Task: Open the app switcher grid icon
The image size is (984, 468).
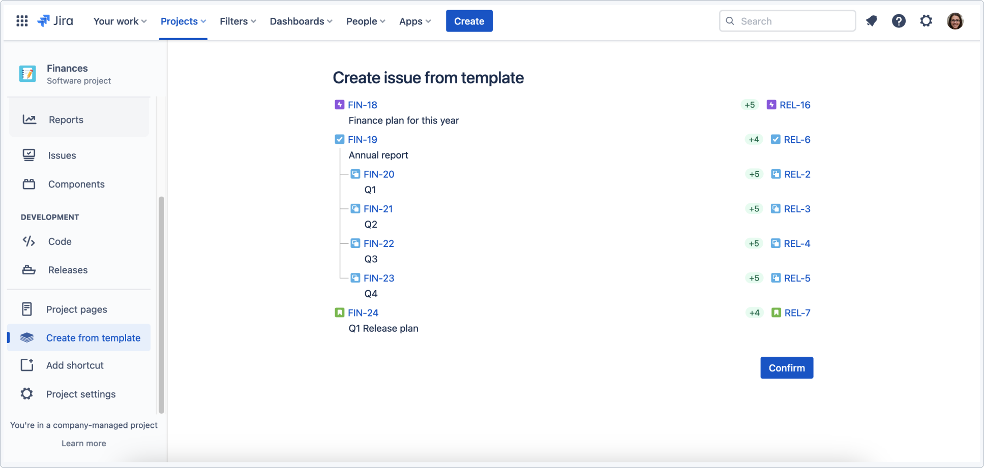Action: pyautogui.click(x=22, y=21)
